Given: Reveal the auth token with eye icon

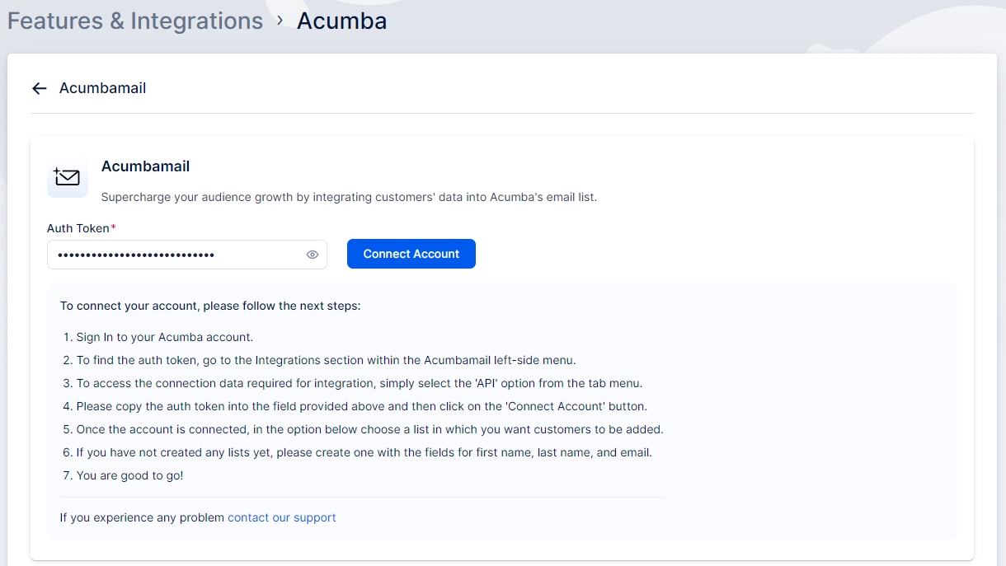Looking at the screenshot, I should 313,255.
